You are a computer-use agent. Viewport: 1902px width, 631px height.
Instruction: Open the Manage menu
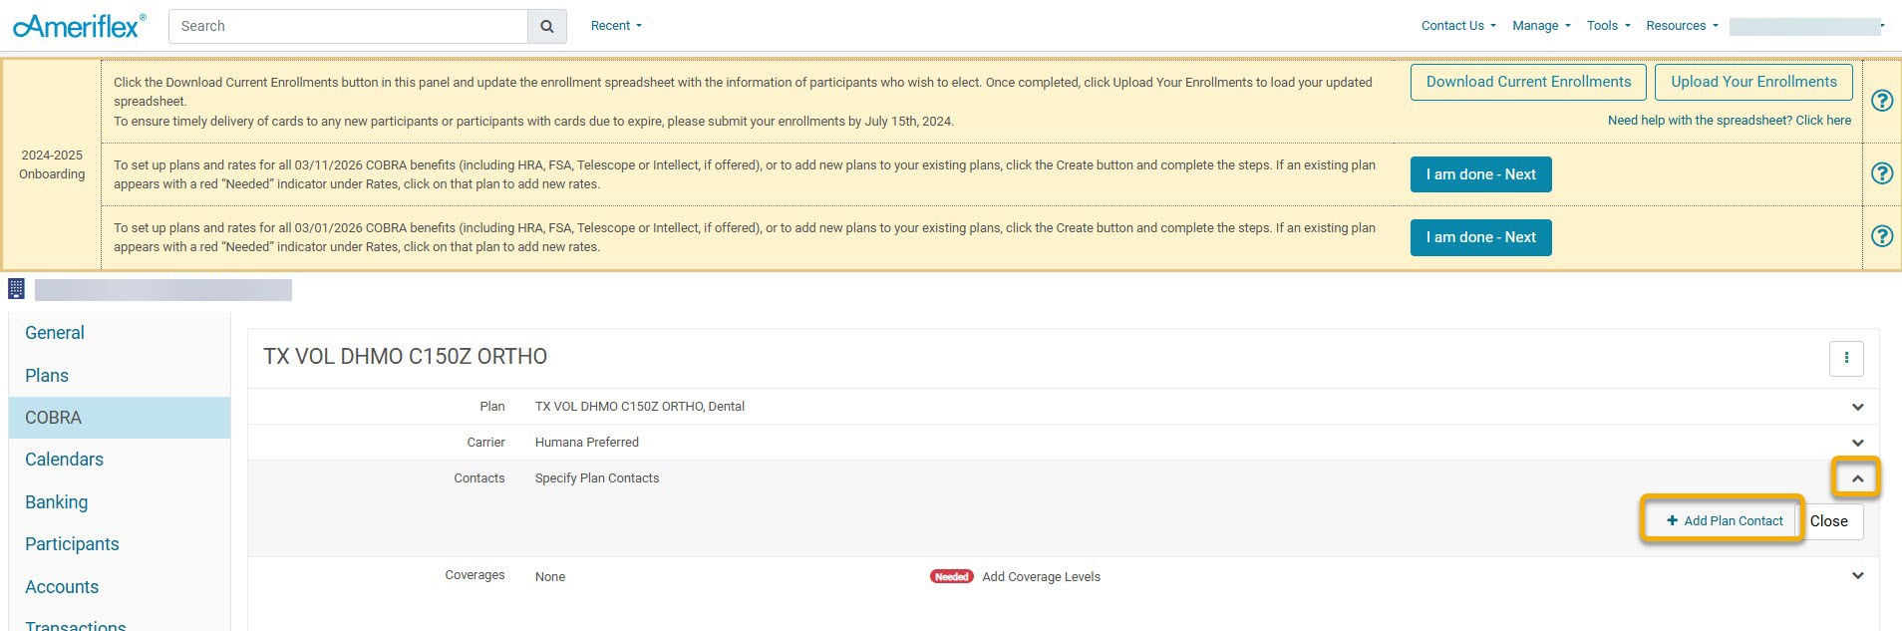(x=1540, y=26)
